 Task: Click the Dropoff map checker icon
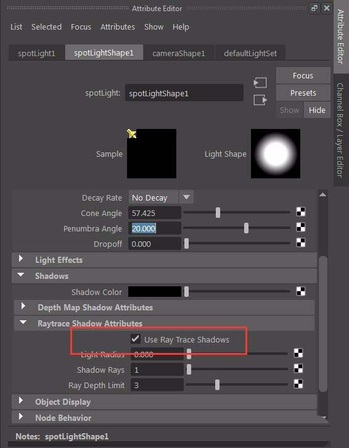pyautogui.click(x=301, y=243)
